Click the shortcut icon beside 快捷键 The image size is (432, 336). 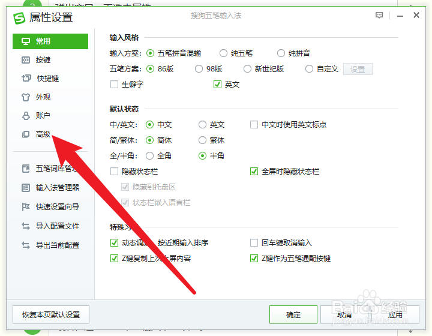click(26, 79)
